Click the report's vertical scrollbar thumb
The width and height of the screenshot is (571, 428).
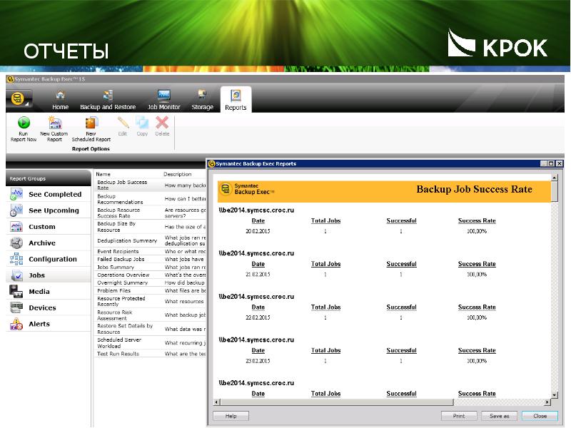tap(555, 191)
